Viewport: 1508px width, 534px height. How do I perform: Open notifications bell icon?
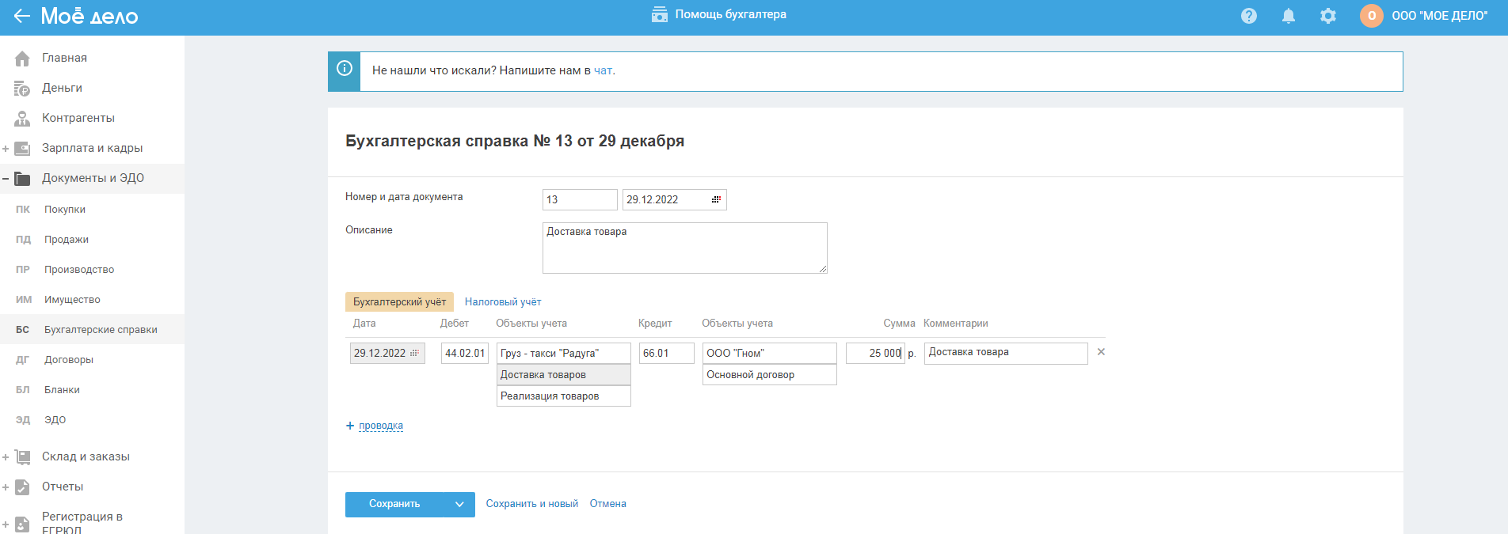pyautogui.click(x=1289, y=16)
